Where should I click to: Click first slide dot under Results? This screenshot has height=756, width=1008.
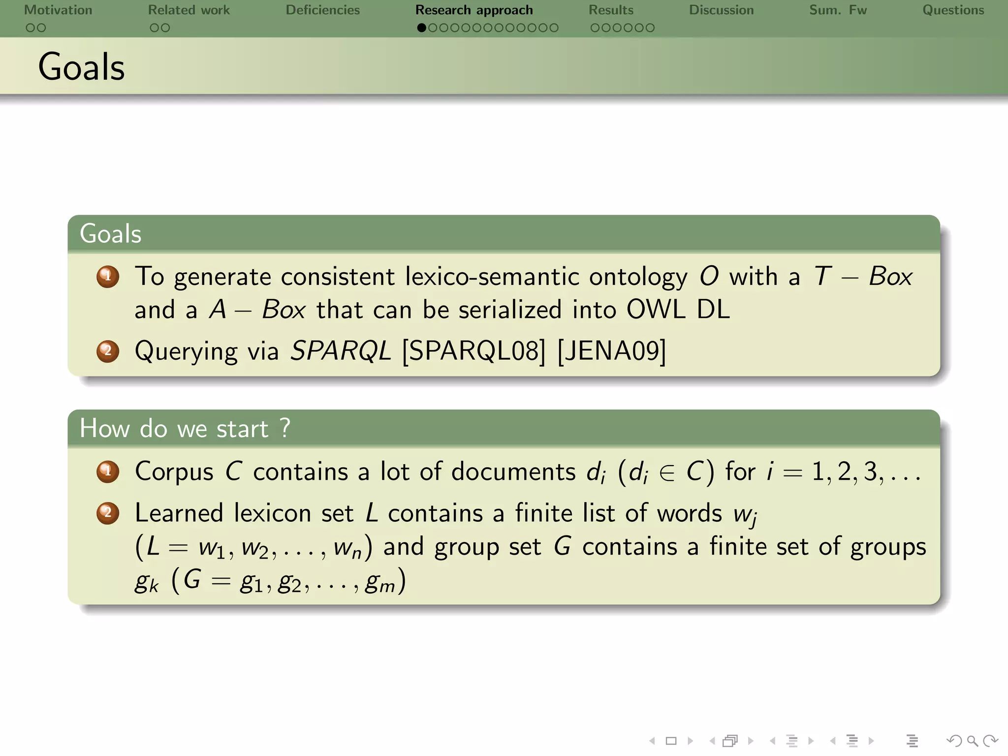(595, 28)
